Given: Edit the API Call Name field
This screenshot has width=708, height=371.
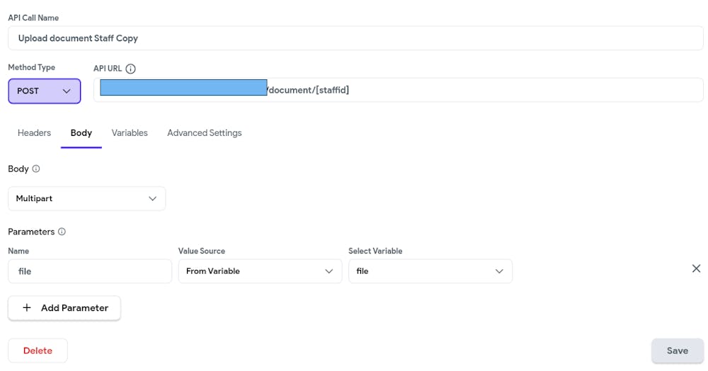Looking at the screenshot, I should [355, 38].
